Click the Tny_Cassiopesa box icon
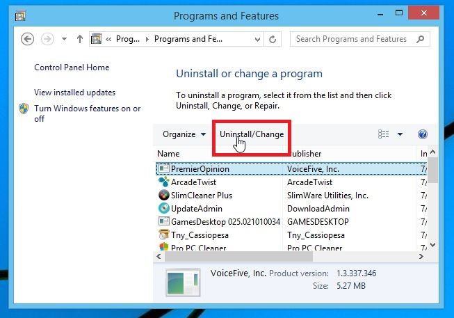Viewport: 454px width, 318px height. point(164,234)
